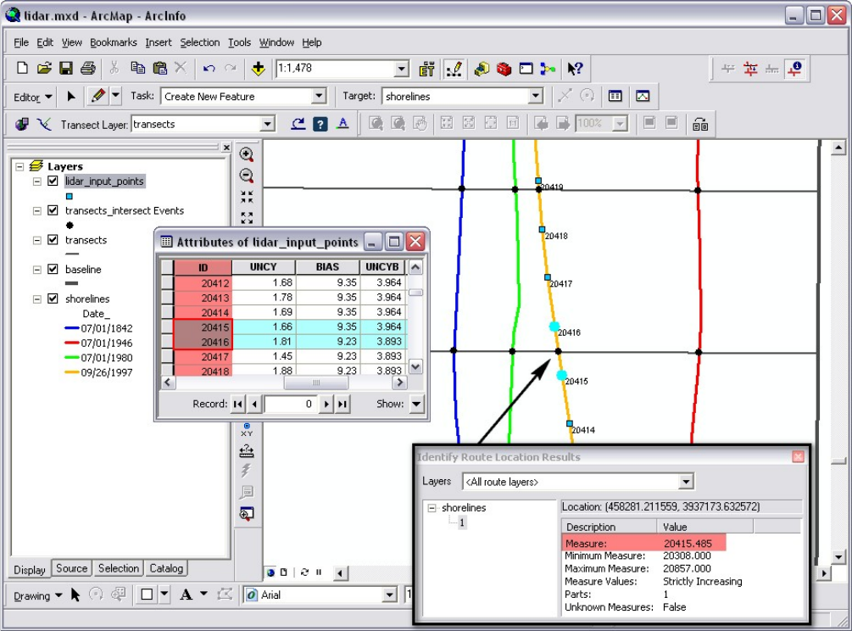Switch to the Source tab

72,568
